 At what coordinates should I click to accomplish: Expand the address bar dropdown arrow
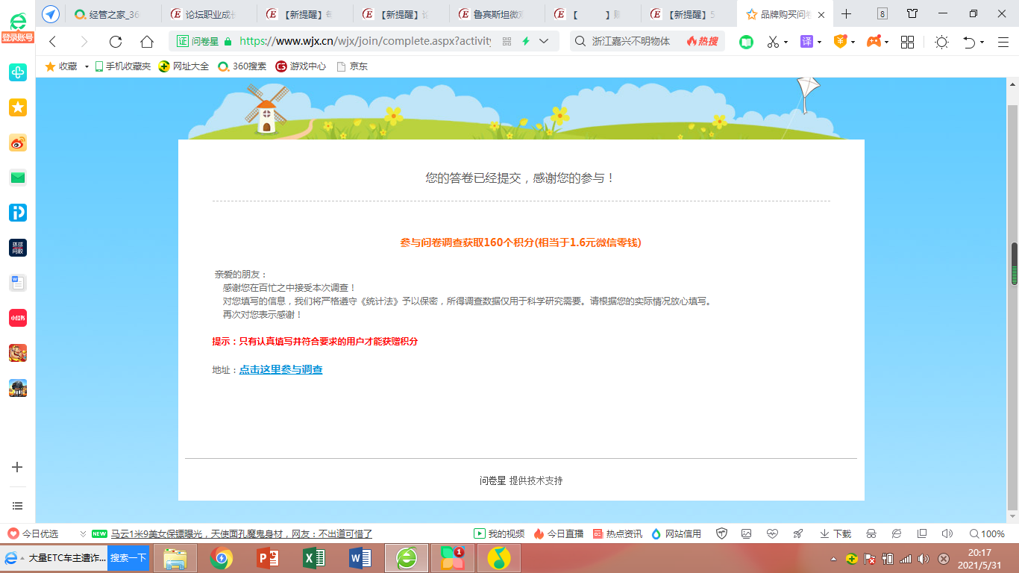(x=544, y=42)
